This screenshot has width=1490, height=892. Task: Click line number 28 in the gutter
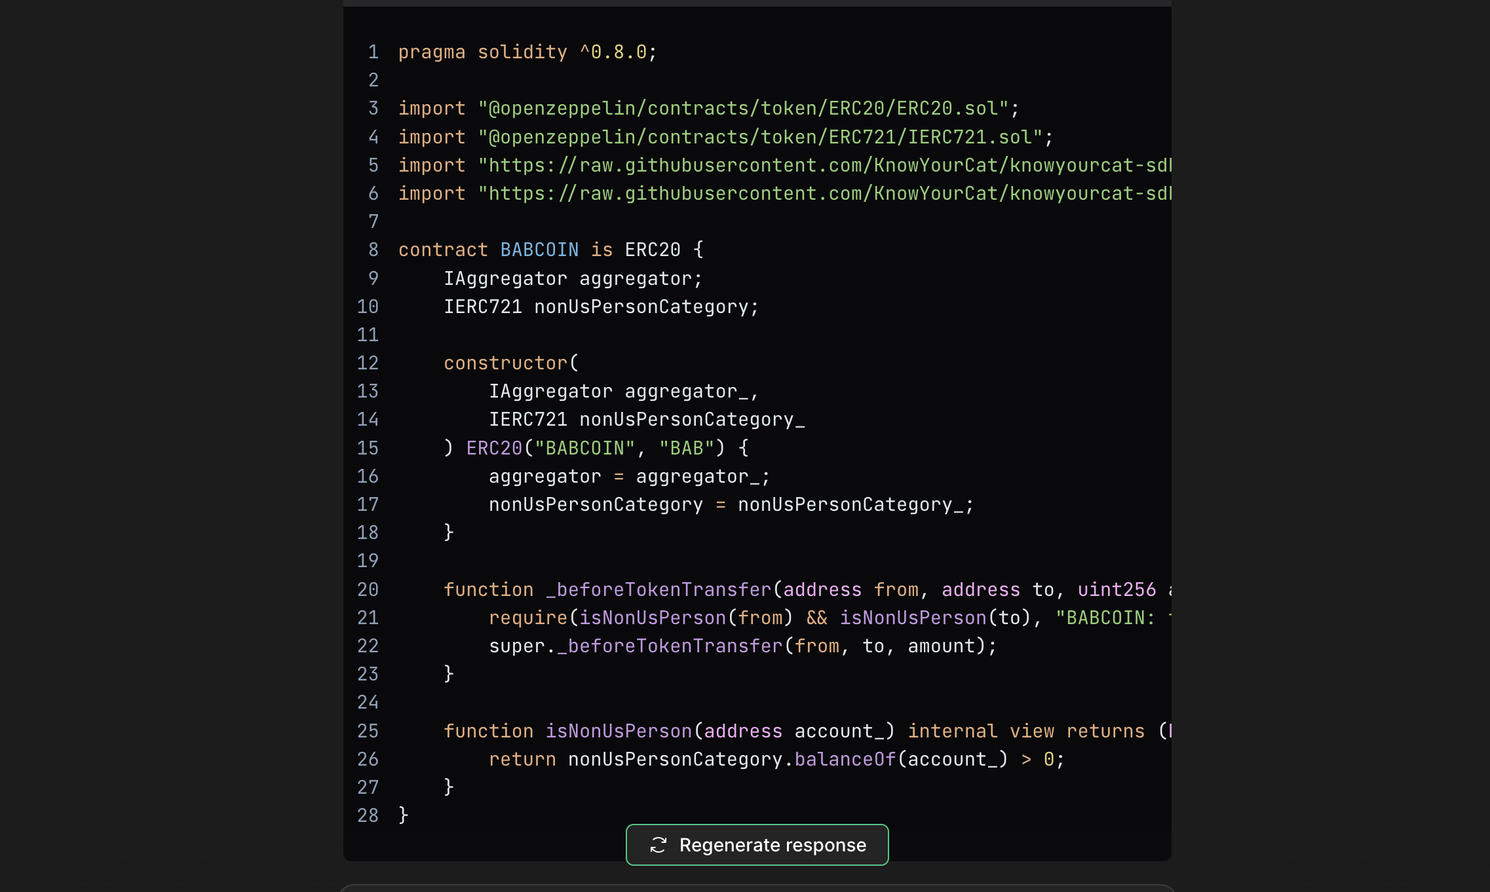(x=368, y=815)
